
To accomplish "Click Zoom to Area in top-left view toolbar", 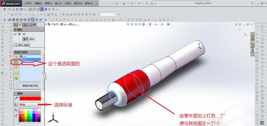I will click(x=13, y=9).
